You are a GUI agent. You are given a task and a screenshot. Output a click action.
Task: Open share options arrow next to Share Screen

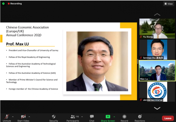pyautogui.click(x=114, y=117)
